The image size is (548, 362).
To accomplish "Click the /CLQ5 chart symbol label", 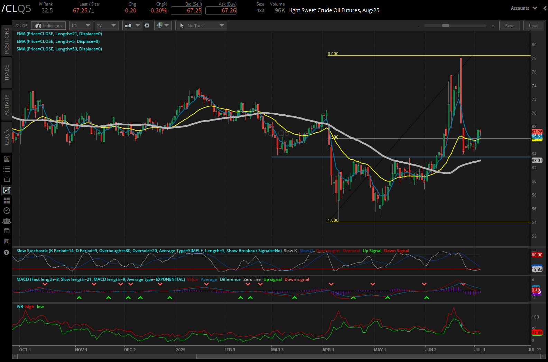I will point(21,26).
